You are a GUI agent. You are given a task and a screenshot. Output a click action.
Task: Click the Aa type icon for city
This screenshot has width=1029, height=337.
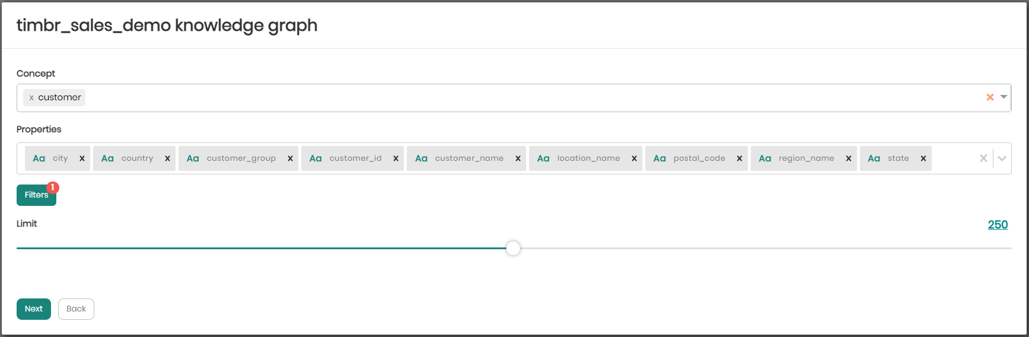click(x=39, y=158)
